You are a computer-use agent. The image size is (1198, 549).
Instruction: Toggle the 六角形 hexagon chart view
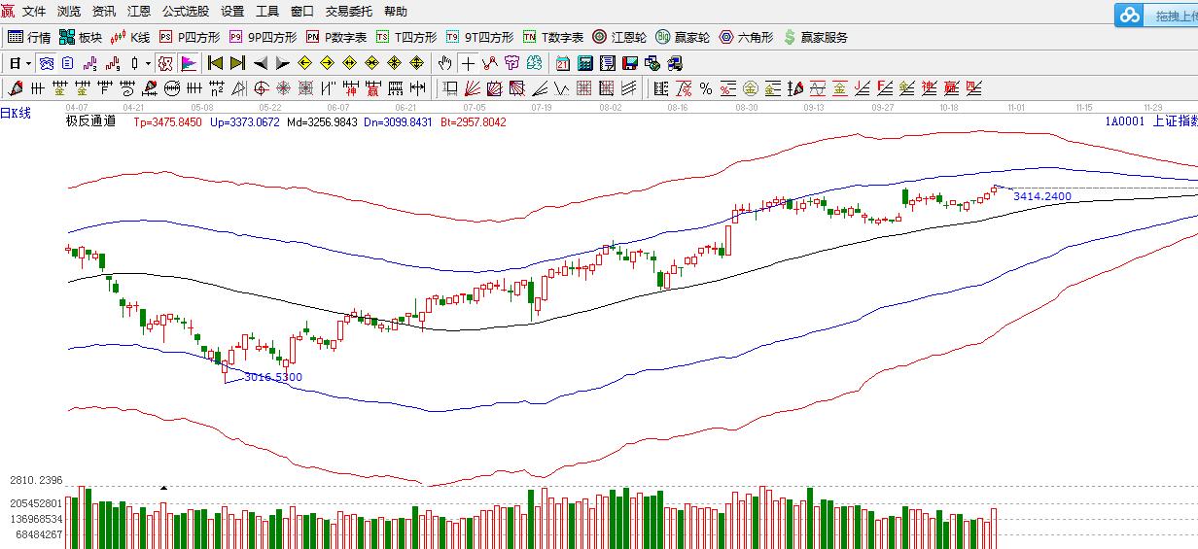tap(746, 37)
